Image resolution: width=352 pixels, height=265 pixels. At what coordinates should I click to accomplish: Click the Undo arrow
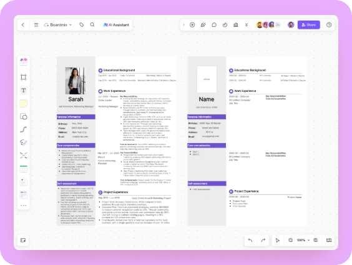tap(250, 240)
